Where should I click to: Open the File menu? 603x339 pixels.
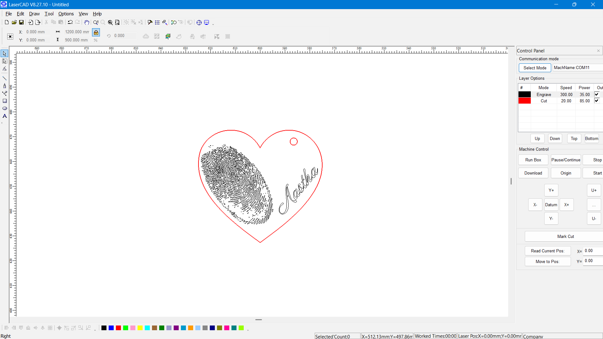point(9,14)
